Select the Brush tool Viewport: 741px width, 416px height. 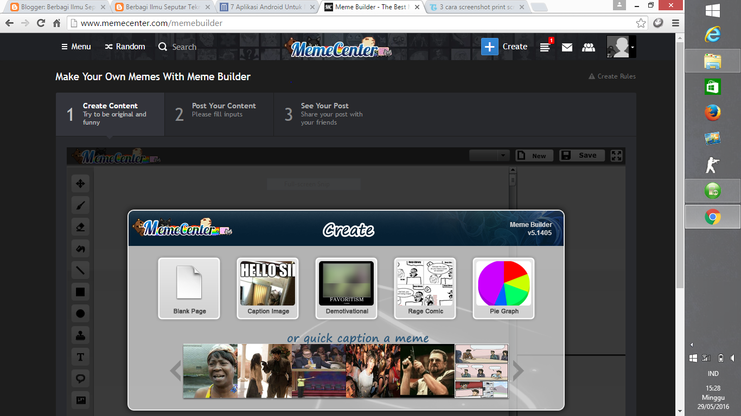click(x=80, y=205)
